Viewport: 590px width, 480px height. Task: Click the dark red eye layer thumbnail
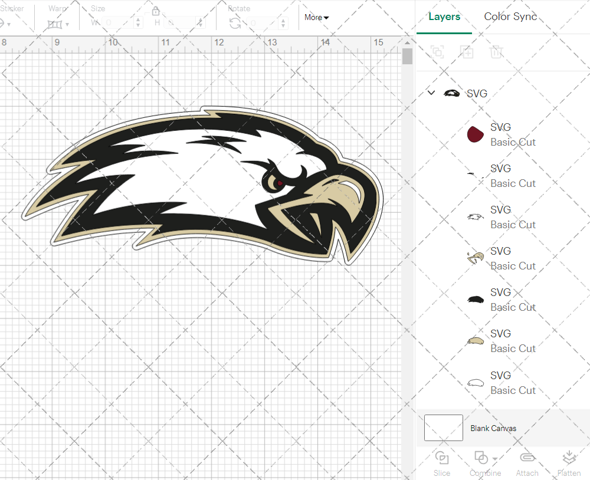click(x=476, y=134)
